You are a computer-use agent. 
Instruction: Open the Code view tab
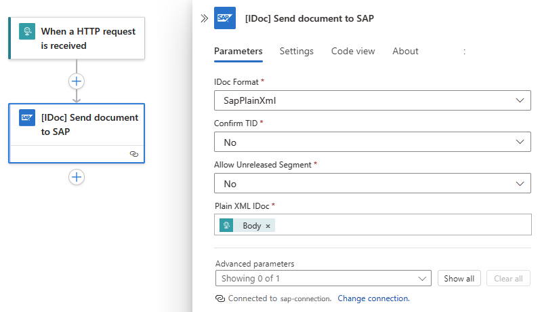click(353, 52)
